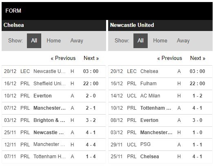Screen dimensions: 213x168
Task: Open Newcastle United's Next fixtures page
Action: pos(197,58)
